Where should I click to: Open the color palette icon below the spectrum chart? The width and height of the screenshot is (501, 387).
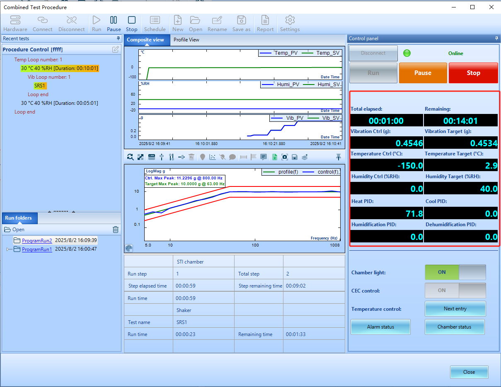[129, 248]
